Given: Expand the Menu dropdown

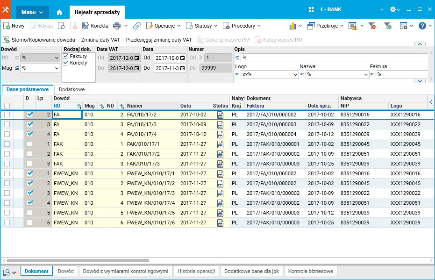Looking at the screenshot, I should [x=32, y=12].
